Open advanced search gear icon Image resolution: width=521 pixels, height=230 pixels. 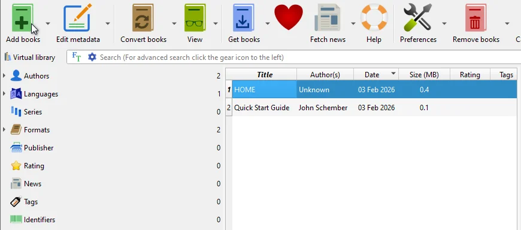(x=92, y=57)
